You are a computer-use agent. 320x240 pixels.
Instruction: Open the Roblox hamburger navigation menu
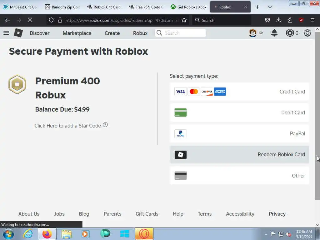(6, 33)
